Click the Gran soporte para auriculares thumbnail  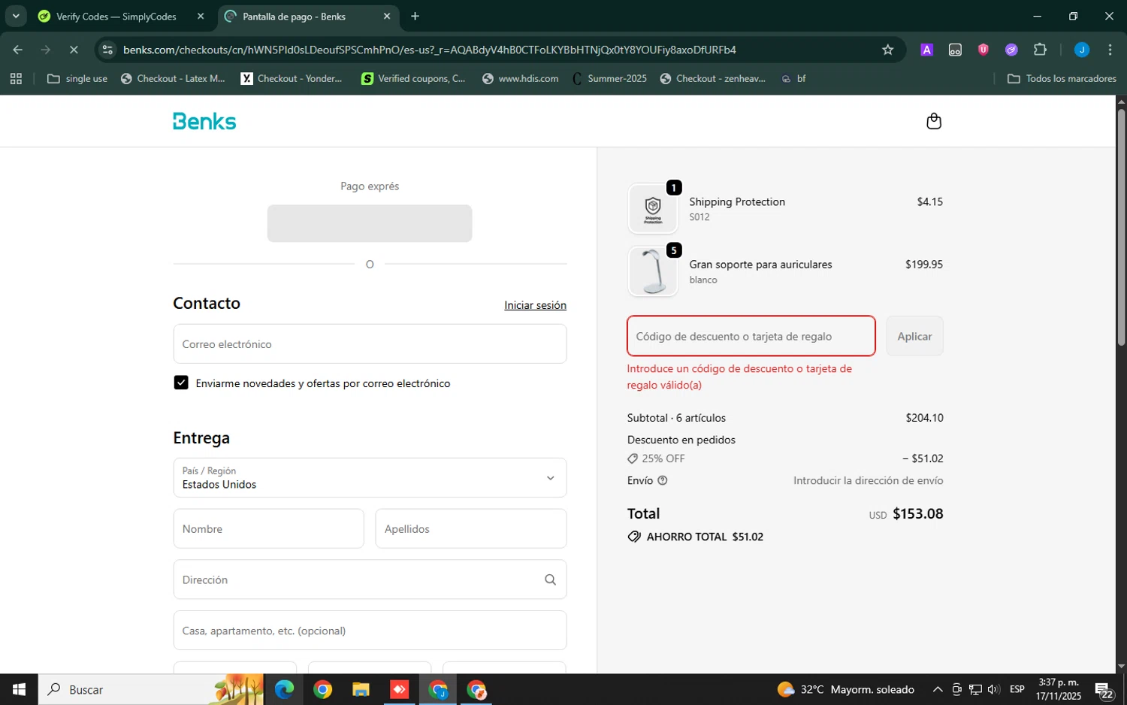pyautogui.click(x=653, y=271)
